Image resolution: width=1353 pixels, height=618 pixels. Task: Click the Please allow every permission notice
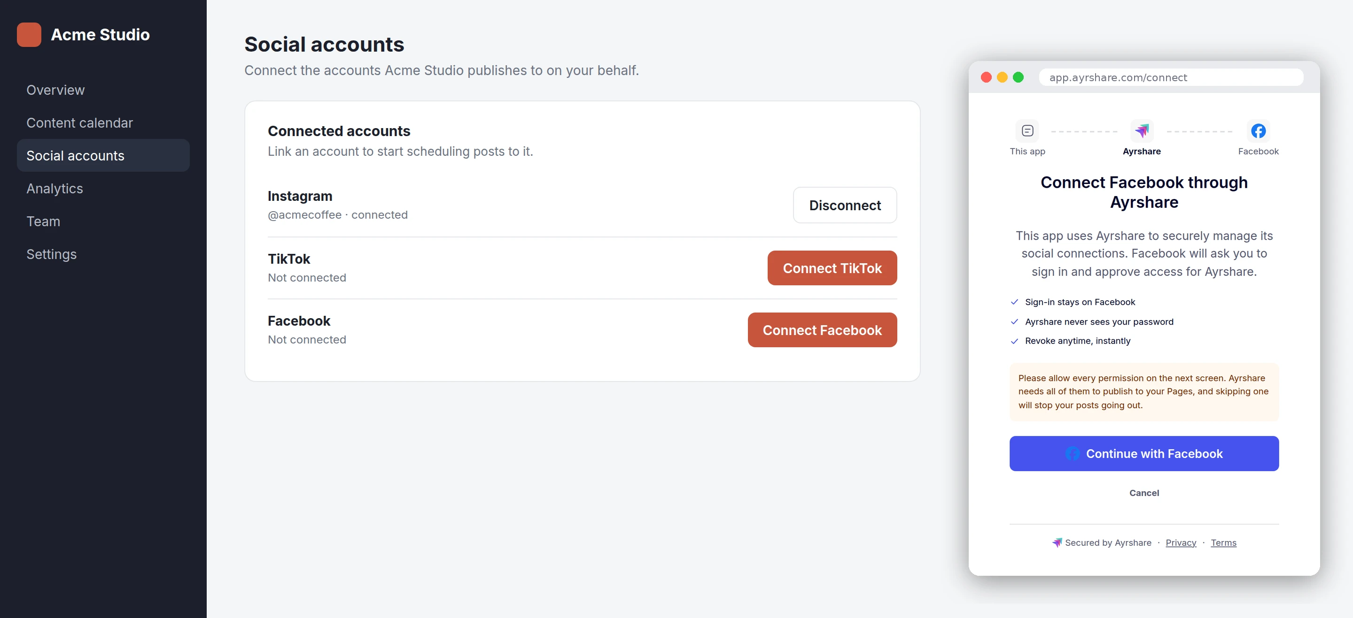pos(1144,391)
